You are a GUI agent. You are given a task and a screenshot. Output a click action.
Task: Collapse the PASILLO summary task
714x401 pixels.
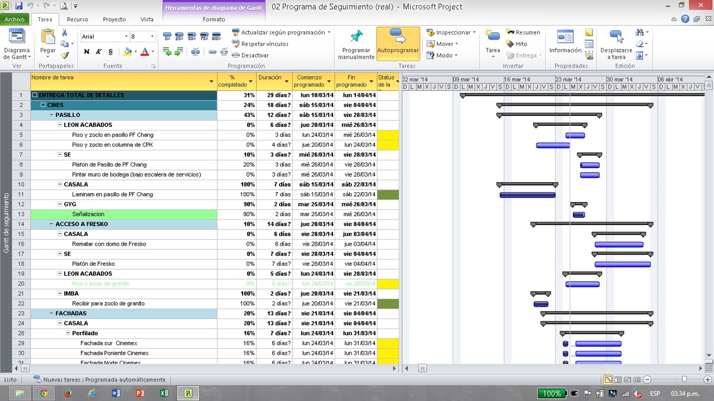tap(51, 115)
